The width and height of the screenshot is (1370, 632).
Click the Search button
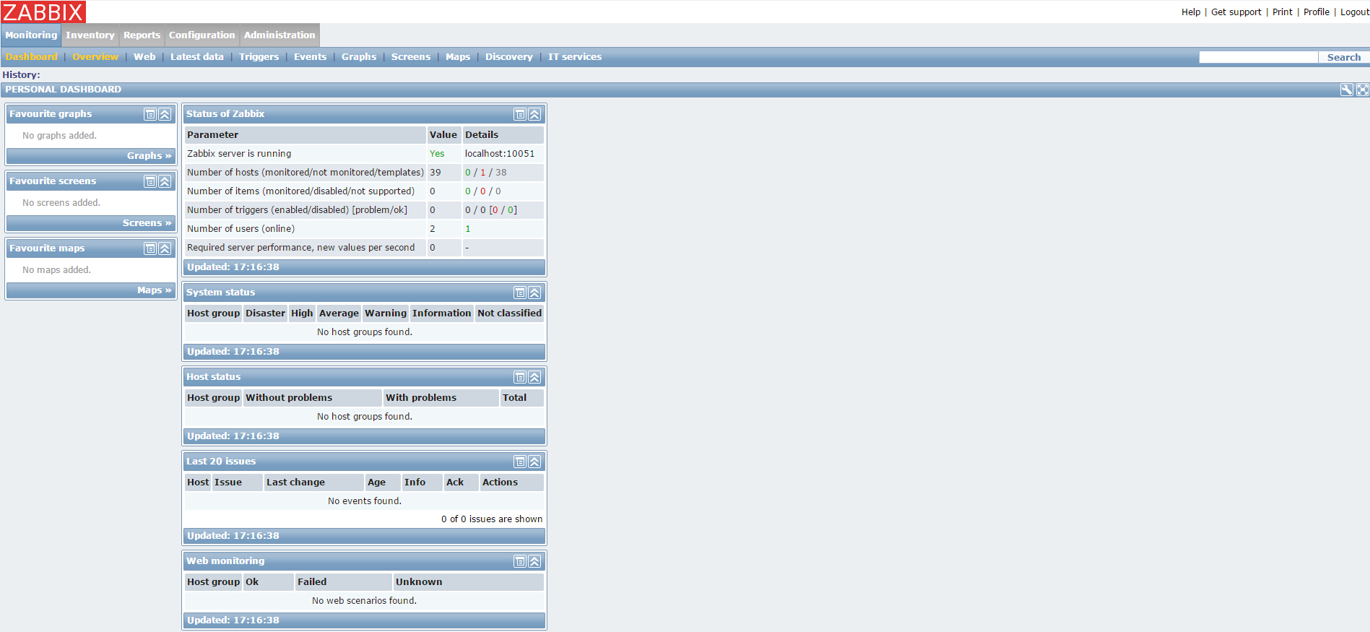(1344, 57)
